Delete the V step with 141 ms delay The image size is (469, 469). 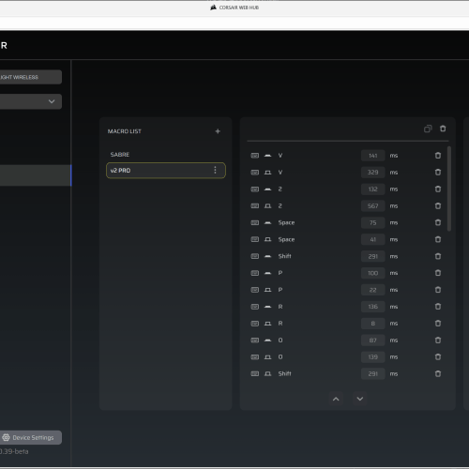pos(438,156)
